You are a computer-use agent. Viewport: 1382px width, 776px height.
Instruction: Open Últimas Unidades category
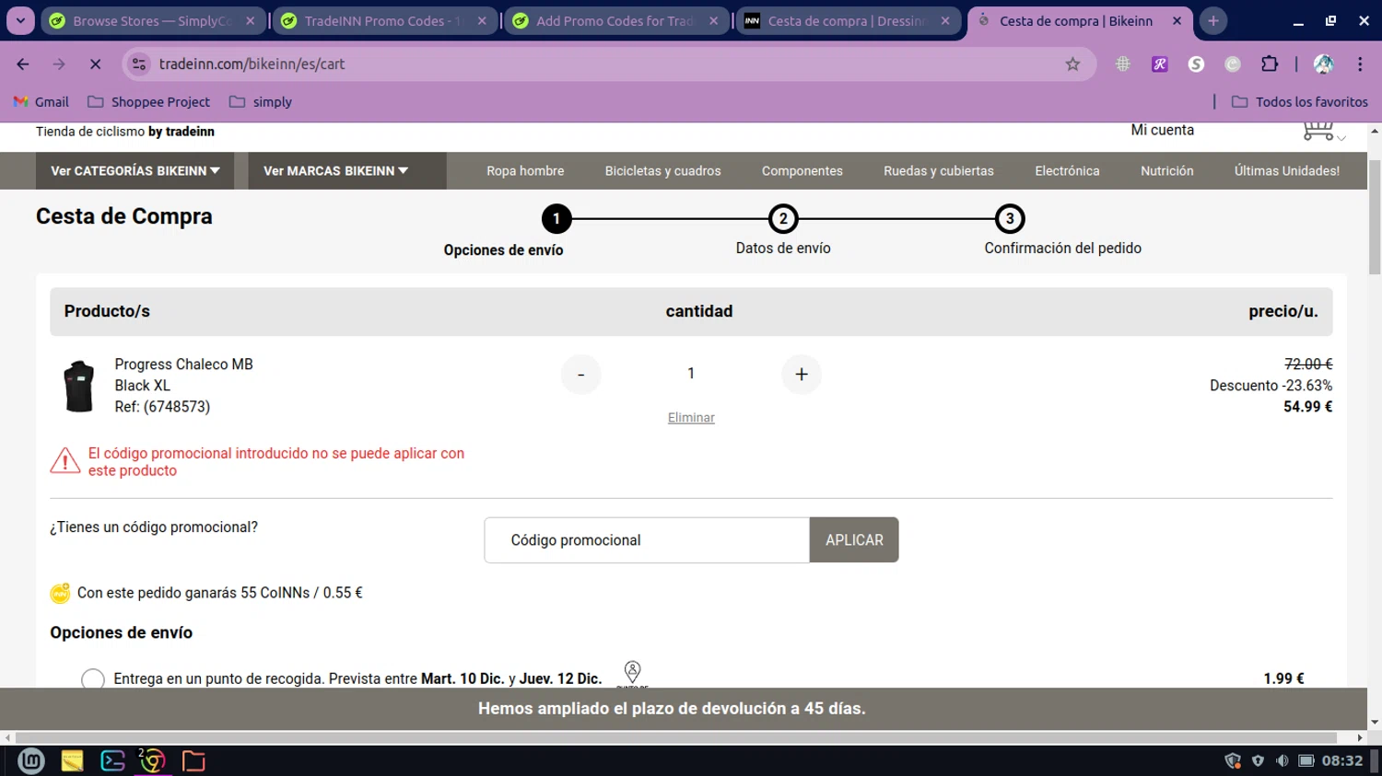point(1286,170)
